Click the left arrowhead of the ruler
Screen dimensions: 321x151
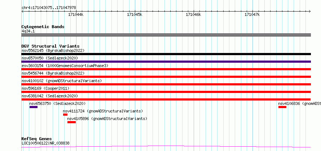(22, 11)
